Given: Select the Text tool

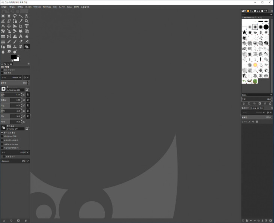Looking at the screenshot, I should pyautogui.click(x=21, y=36).
